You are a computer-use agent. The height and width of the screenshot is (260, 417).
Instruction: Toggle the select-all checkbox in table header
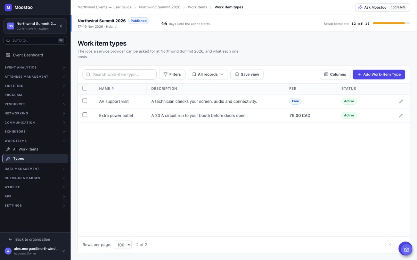click(85, 88)
